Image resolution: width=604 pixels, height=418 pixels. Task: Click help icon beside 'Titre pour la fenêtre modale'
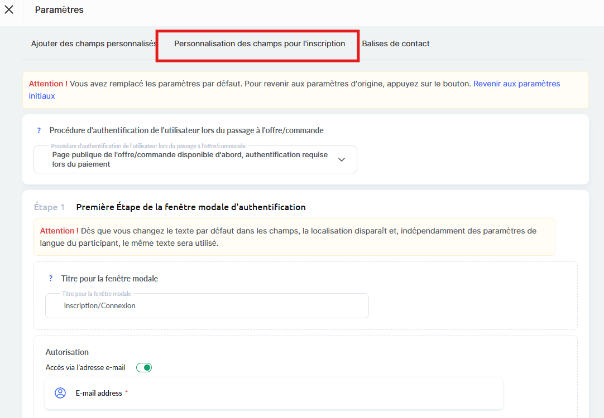[x=51, y=279]
